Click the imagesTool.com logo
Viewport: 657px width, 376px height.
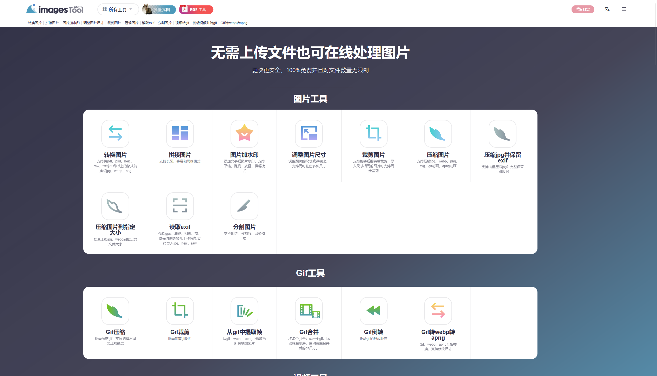pyautogui.click(x=55, y=9)
